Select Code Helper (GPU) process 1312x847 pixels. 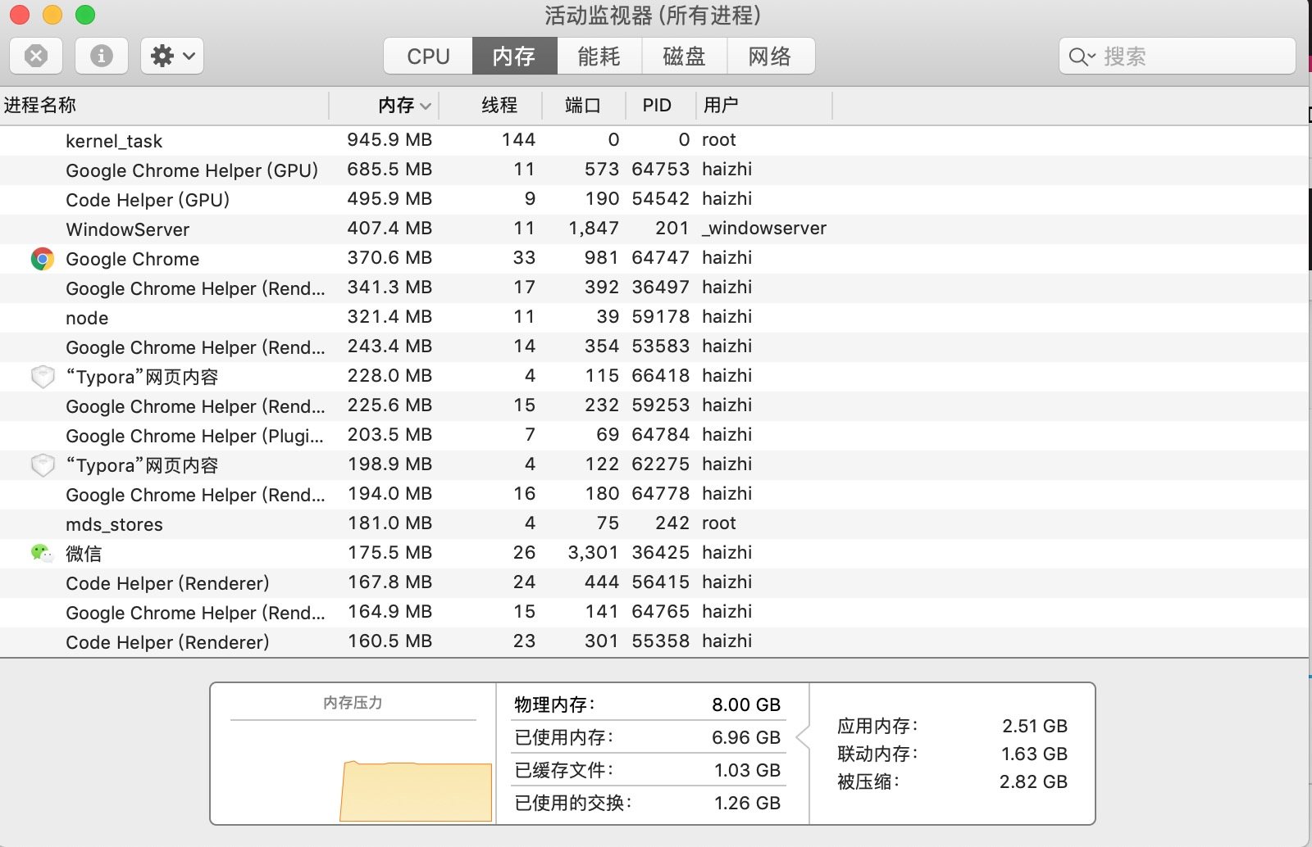coord(148,200)
